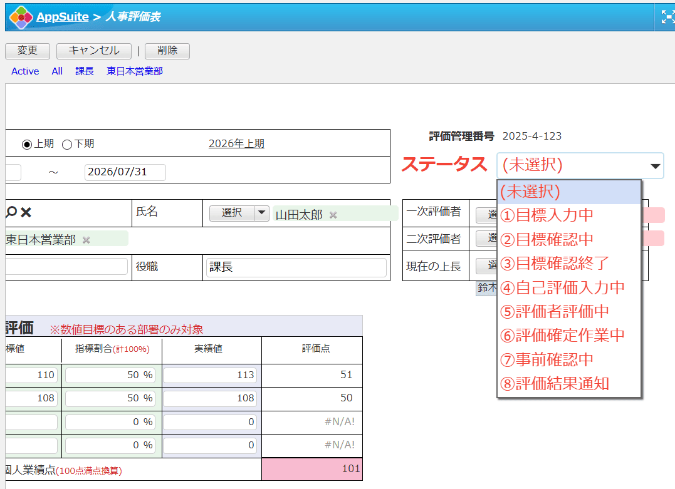Click the black X clear icon beside magnifier

pyautogui.click(x=26, y=212)
